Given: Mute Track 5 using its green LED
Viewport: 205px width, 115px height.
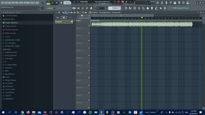Looking at the screenshot, I should pyautogui.click(x=89, y=56).
